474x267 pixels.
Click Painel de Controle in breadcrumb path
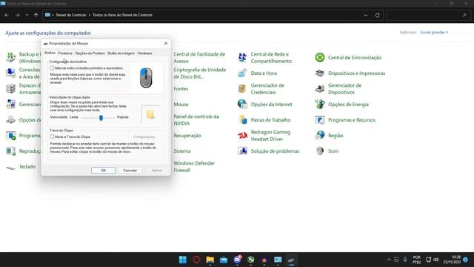[x=71, y=15]
